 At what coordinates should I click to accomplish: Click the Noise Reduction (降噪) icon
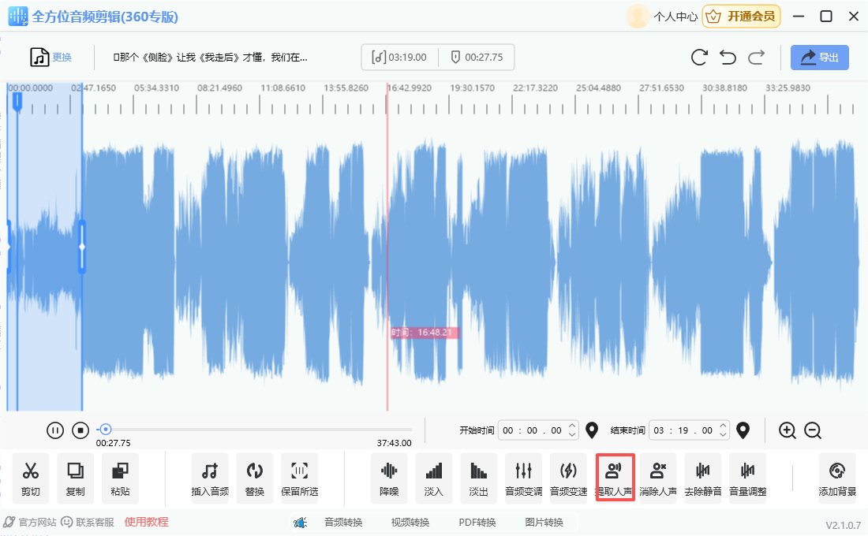pos(389,478)
